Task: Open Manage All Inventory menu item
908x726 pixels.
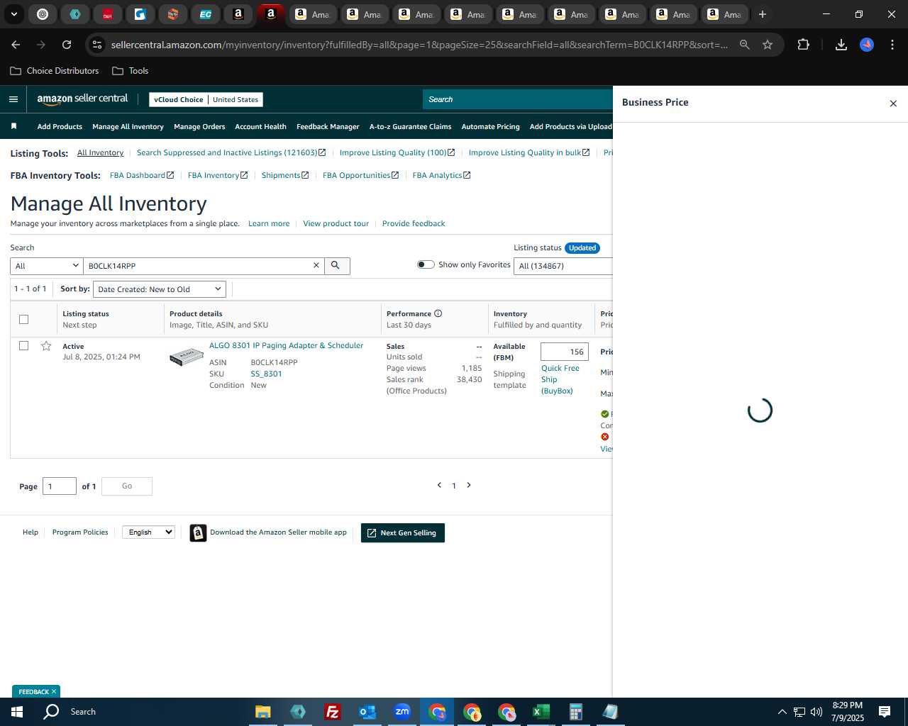Action: pos(128,127)
